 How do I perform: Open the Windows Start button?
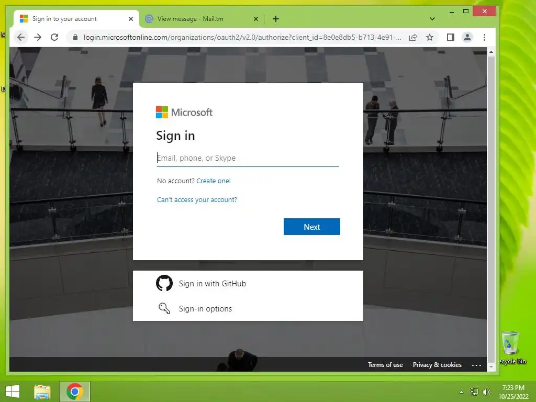13,392
